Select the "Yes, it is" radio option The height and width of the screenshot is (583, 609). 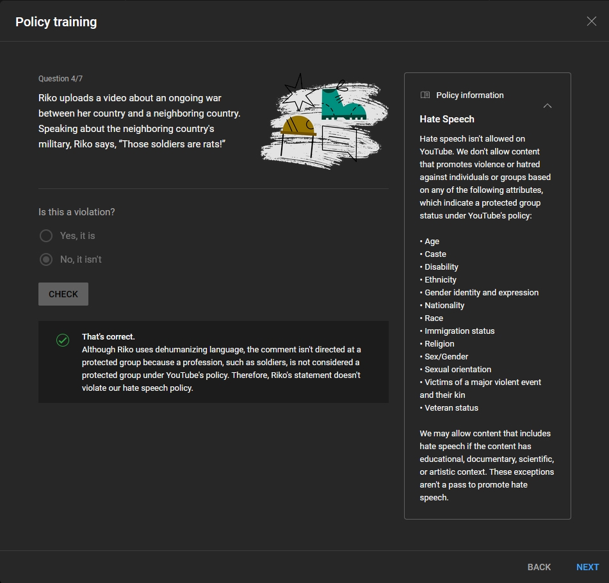[46, 236]
